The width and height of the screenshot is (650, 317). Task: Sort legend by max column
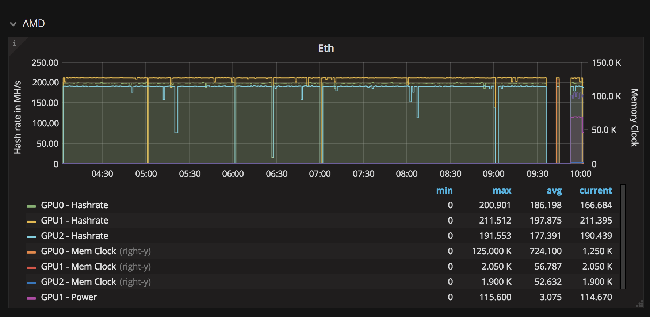pos(502,191)
